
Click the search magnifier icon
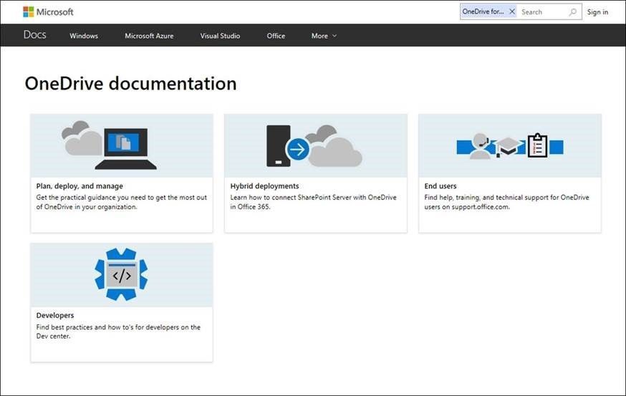(x=572, y=12)
